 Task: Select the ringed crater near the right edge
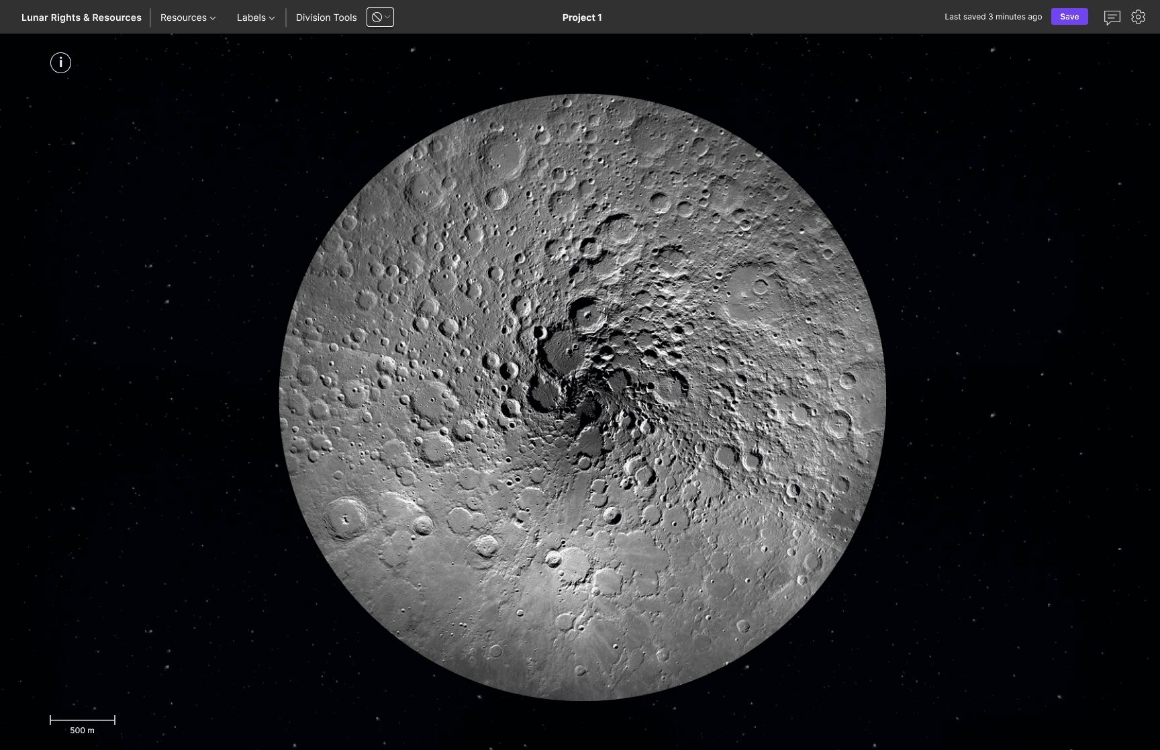click(x=838, y=424)
